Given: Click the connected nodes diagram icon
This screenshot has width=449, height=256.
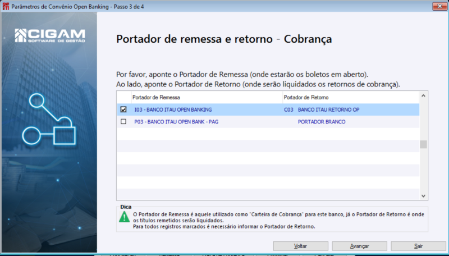Looking at the screenshot, I should coord(49,119).
